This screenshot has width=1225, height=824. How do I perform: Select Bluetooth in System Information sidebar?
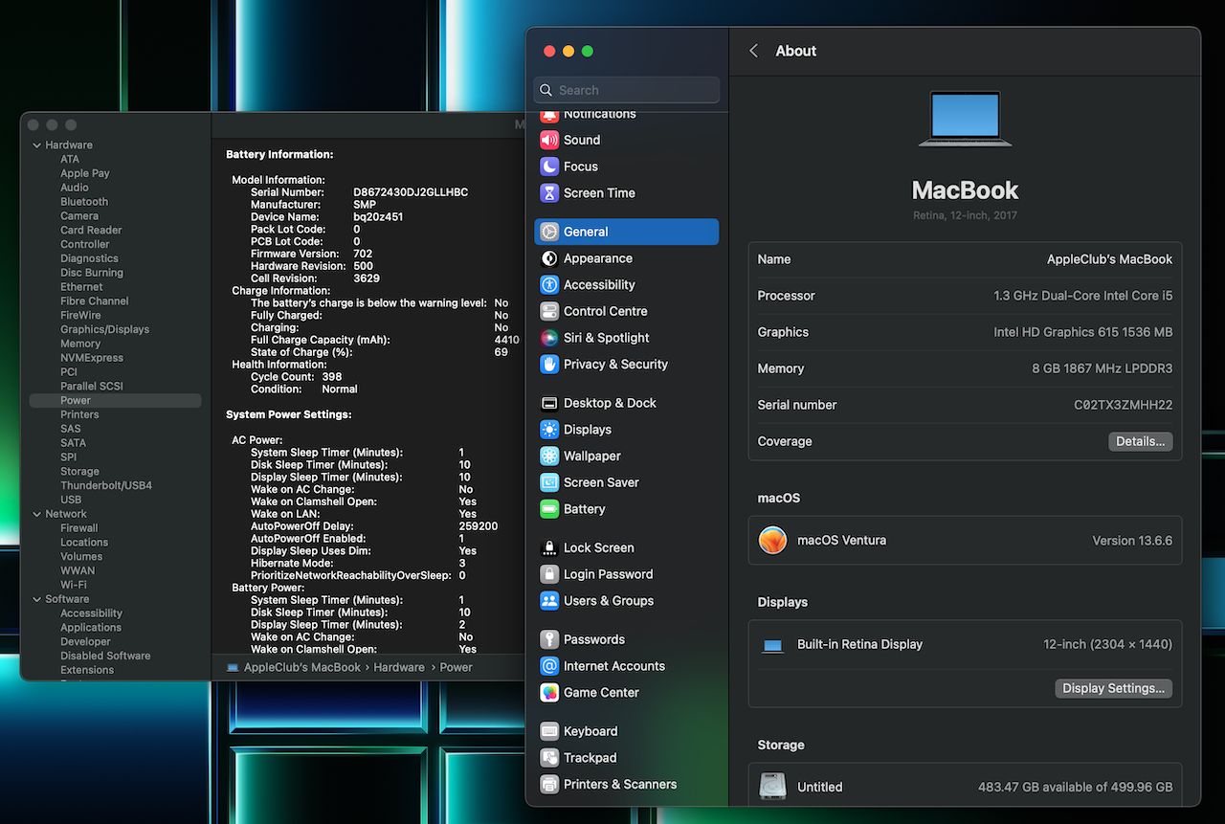coord(84,202)
